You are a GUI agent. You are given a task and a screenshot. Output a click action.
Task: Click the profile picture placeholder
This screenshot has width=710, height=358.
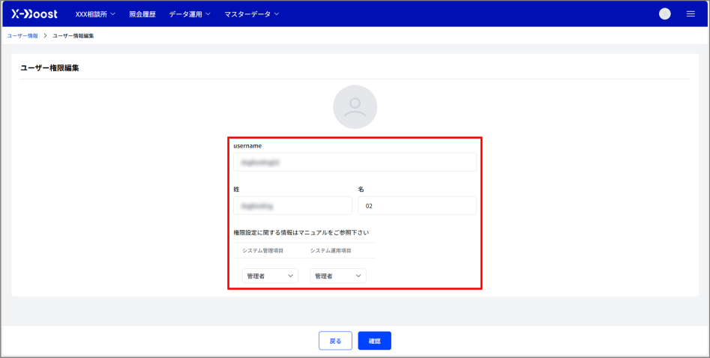pos(355,107)
